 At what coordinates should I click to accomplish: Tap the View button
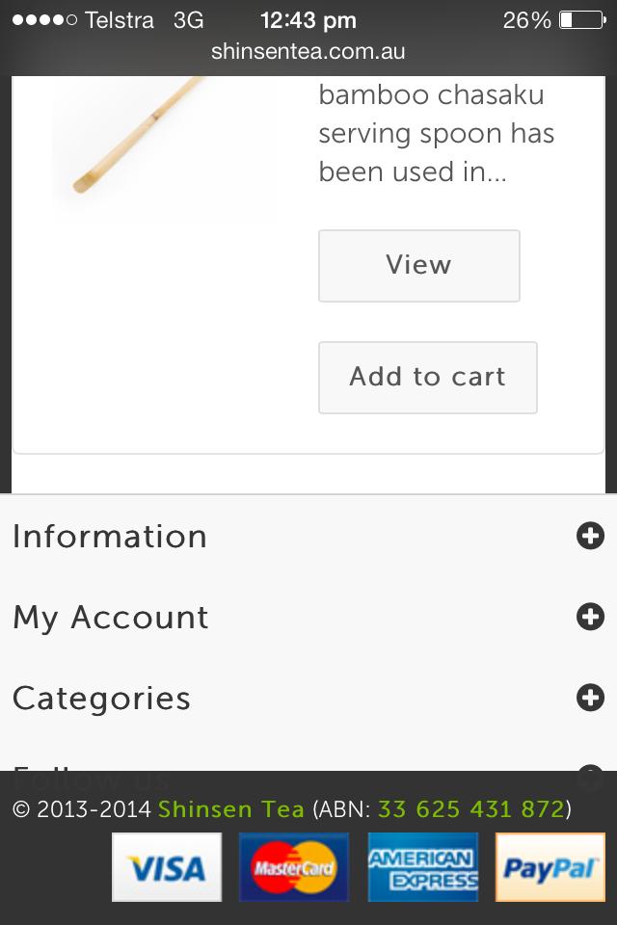coord(419,266)
